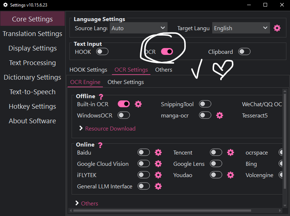Open manga-ocr gear settings
This screenshot has height=216, width=290.
coord(219,115)
